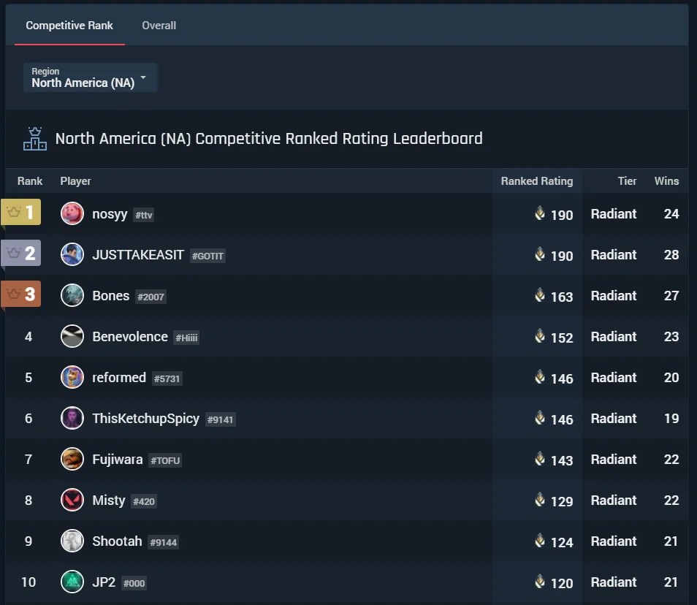Open player profile Bones
The width and height of the screenshot is (697, 605).
[110, 296]
